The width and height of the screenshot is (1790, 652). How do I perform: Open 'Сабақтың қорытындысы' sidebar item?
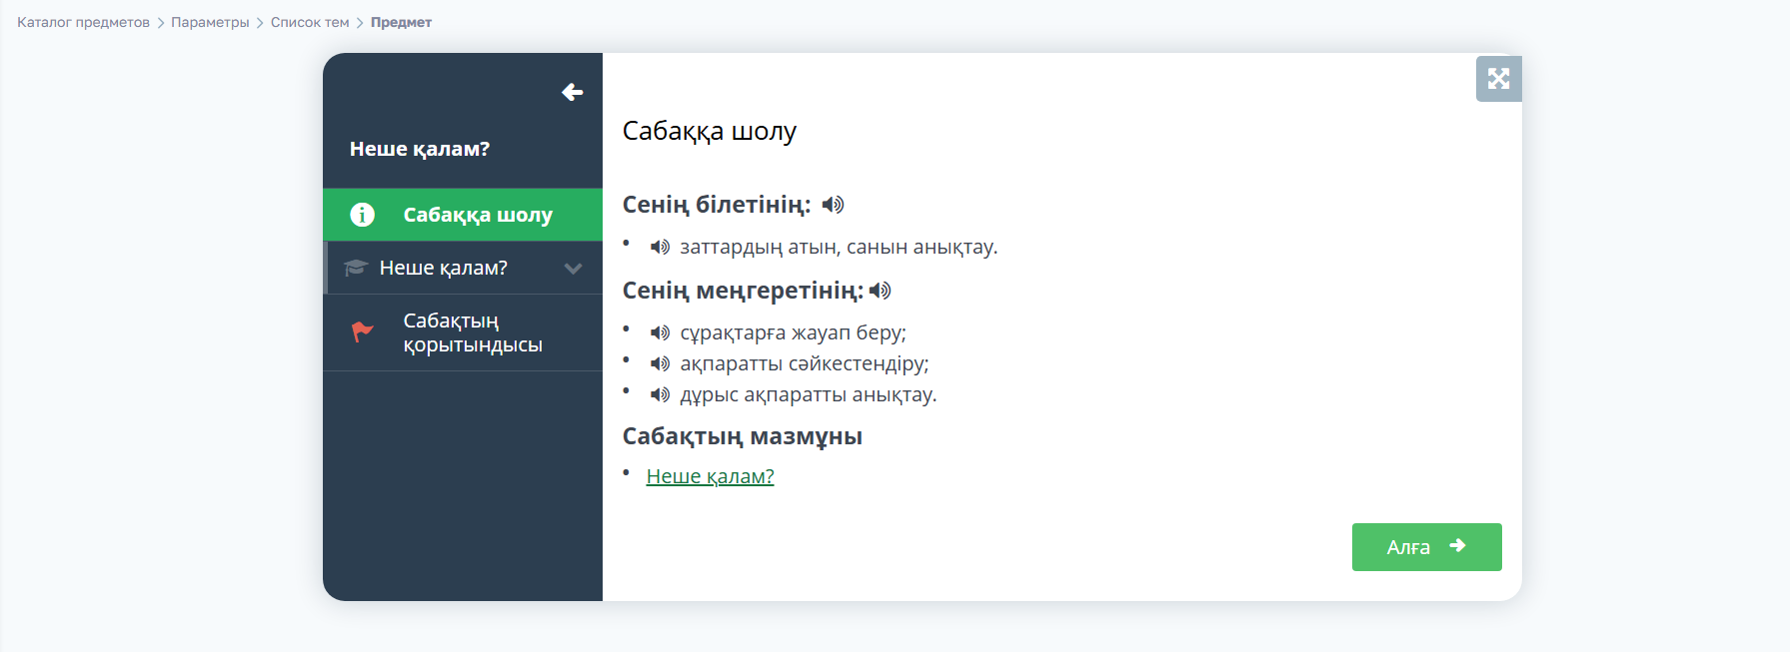point(472,332)
